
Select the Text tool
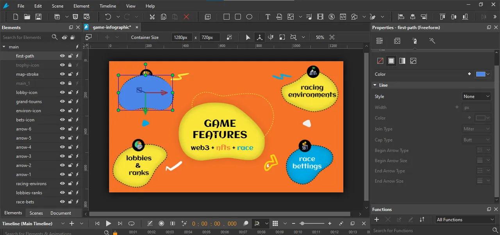268,17
